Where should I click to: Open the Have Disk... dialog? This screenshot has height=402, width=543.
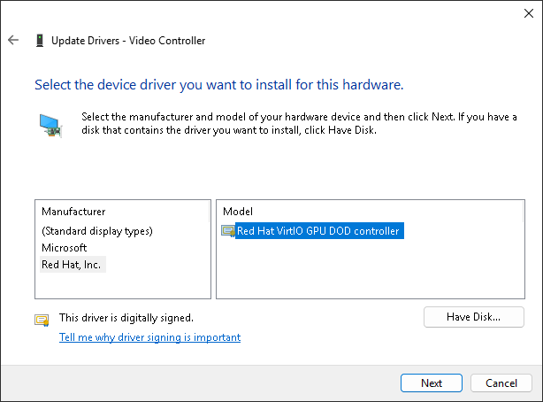[474, 317]
